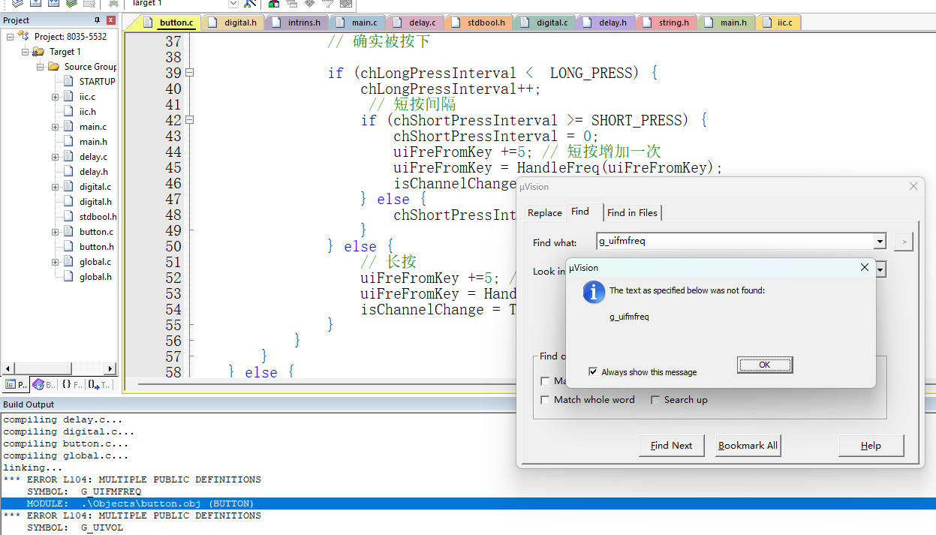Expand the iic.c tree node
Image resolution: width=936 pixels, height=535 pixels.
pos(55,97)
